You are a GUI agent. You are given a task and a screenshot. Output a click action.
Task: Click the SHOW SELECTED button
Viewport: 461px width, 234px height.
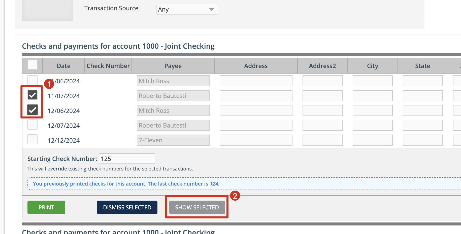tap(197, 207)
